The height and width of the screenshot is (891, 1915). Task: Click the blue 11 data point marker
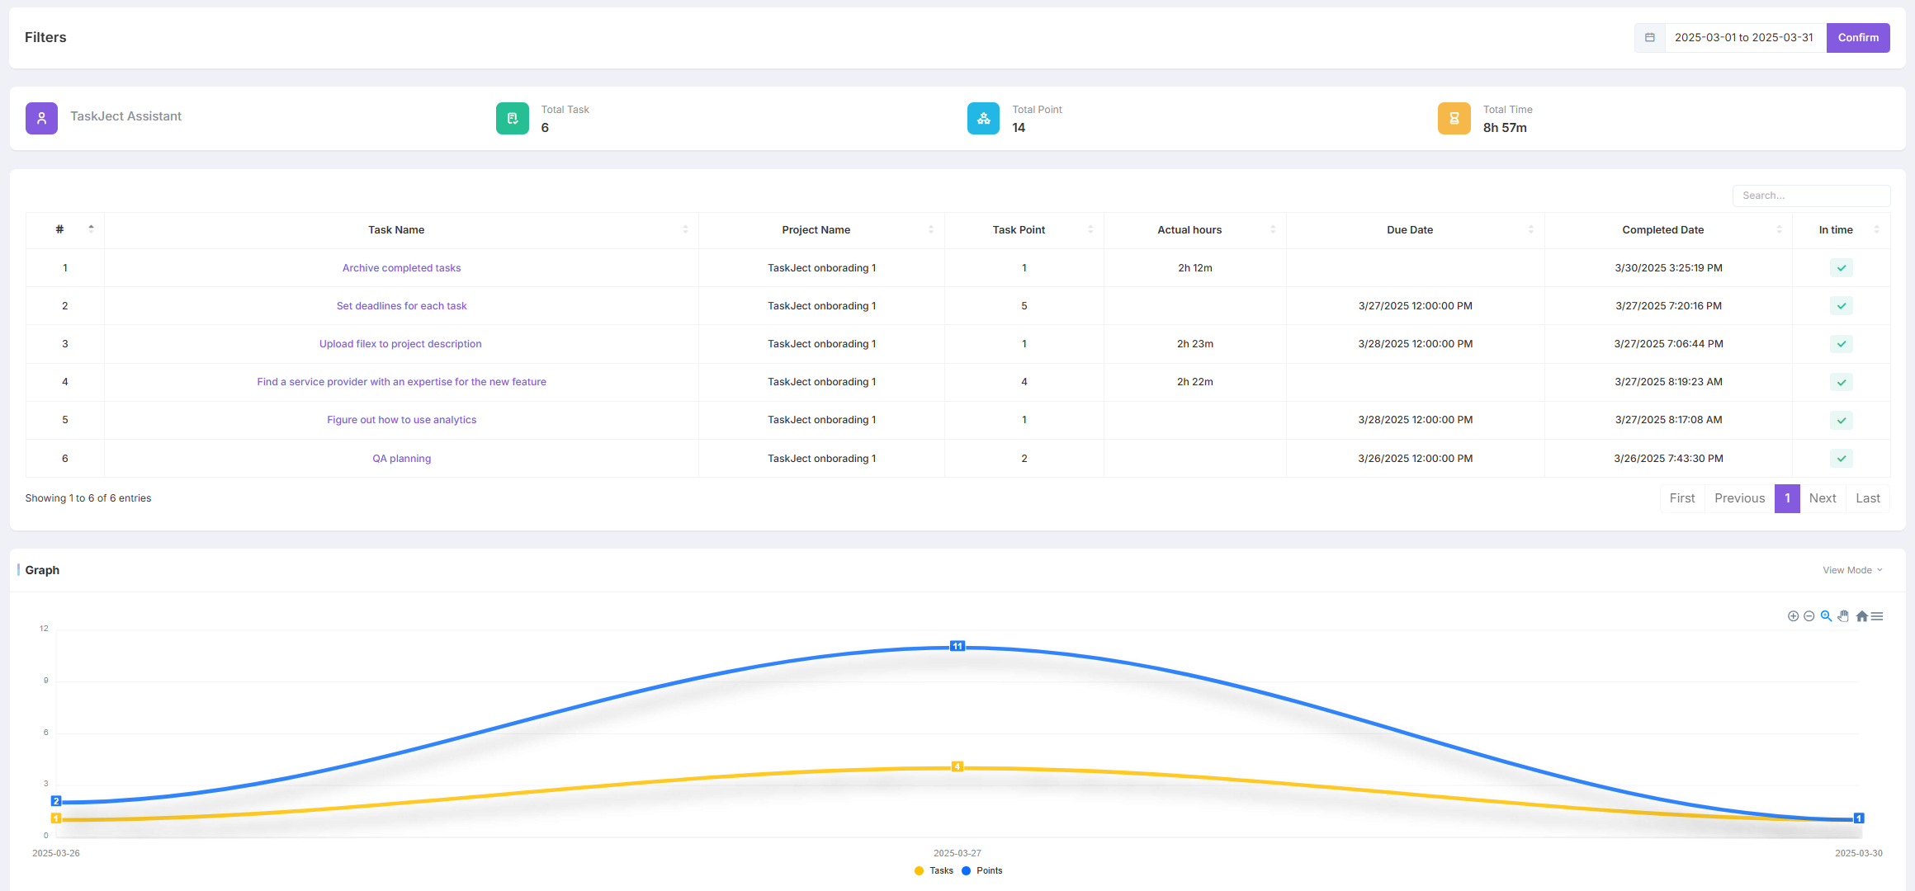pos(957,646)
